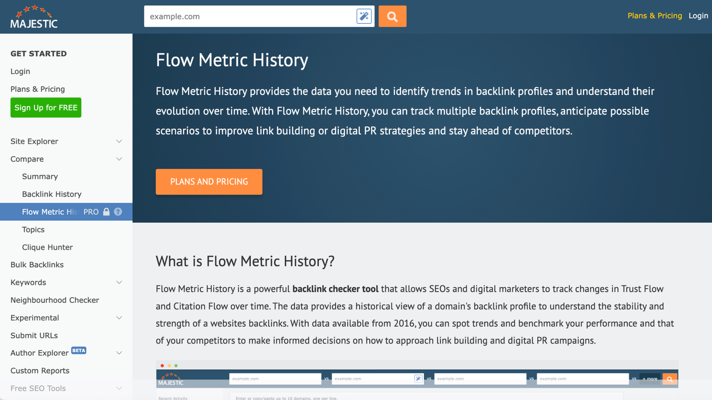
Task: Expand the Keywords menu chevron
Action: point(119,282)
